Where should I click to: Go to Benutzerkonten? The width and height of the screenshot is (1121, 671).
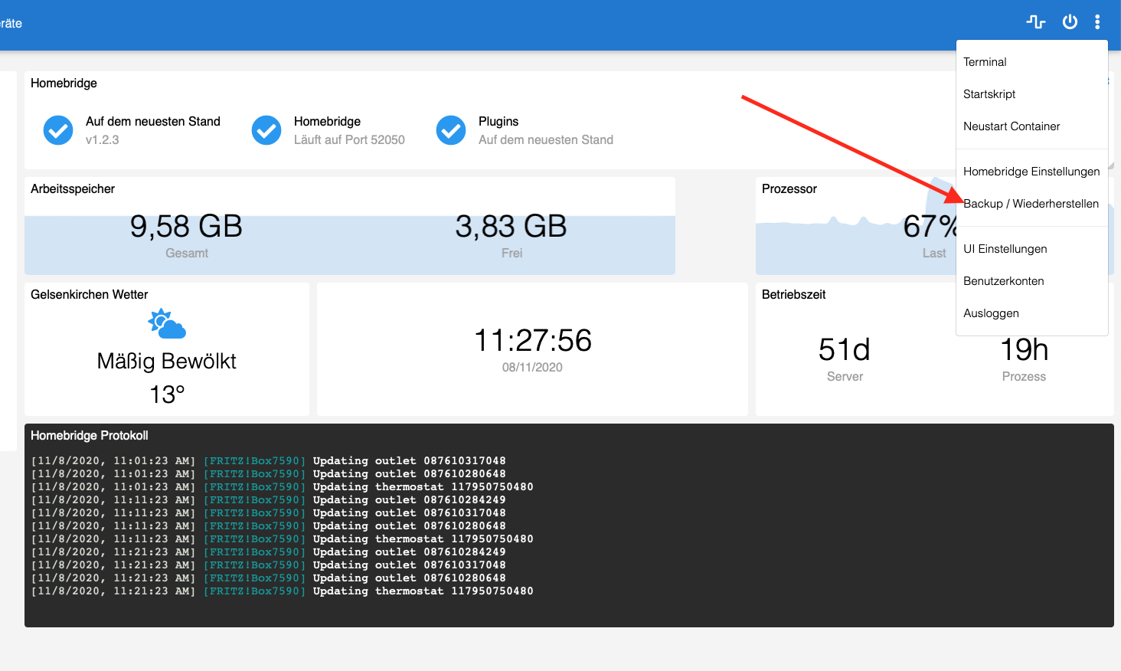[x=1003, y=281]
